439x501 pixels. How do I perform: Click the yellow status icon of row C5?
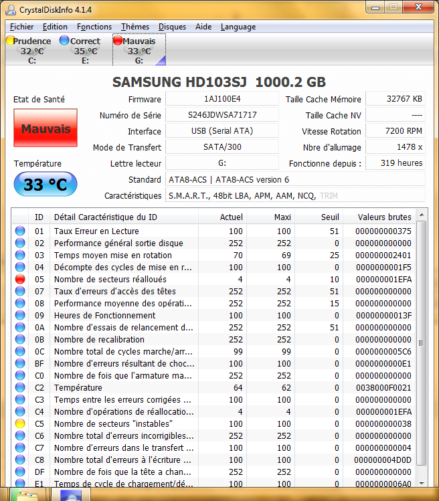click(20, 423)
